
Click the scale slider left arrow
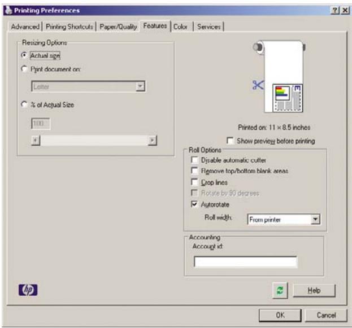(36, 141)
